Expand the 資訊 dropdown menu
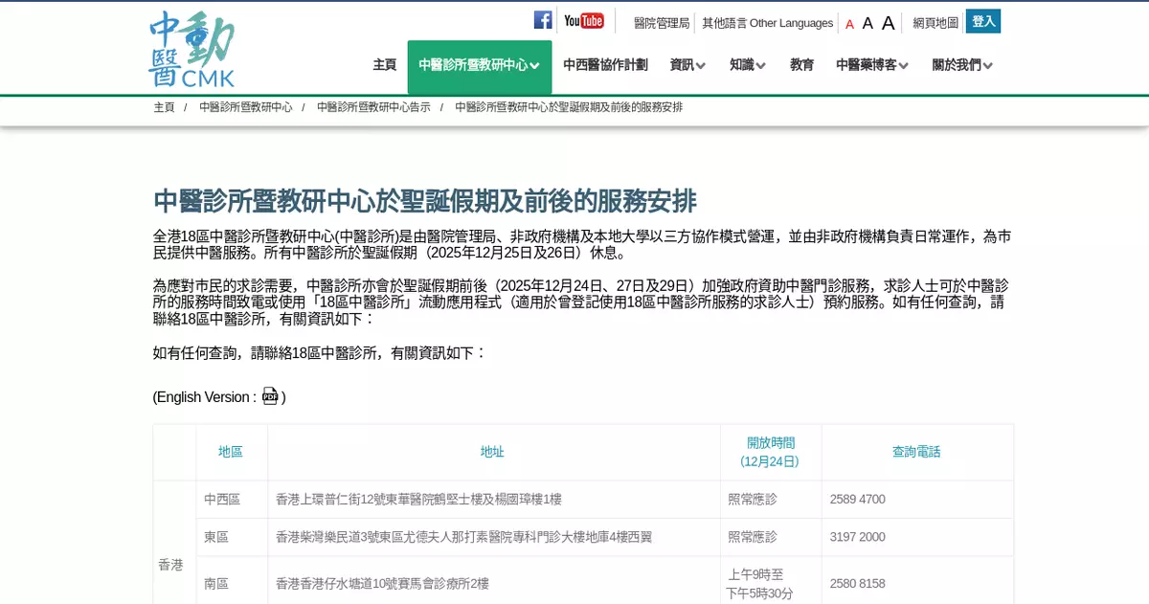 pos(687,65)
